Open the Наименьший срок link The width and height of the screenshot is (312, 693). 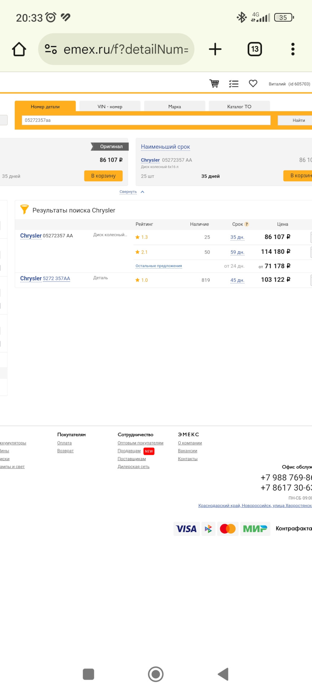coord(165,147)
